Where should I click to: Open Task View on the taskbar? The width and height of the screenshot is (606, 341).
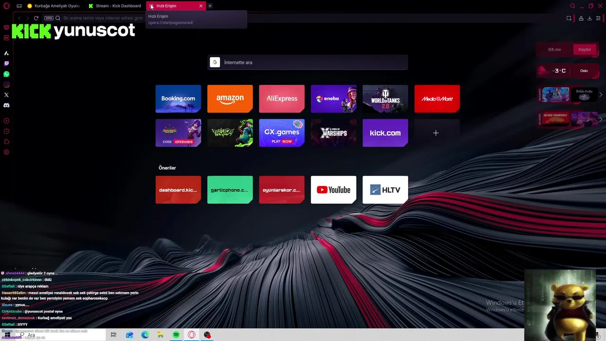click(x=114, y=335)
